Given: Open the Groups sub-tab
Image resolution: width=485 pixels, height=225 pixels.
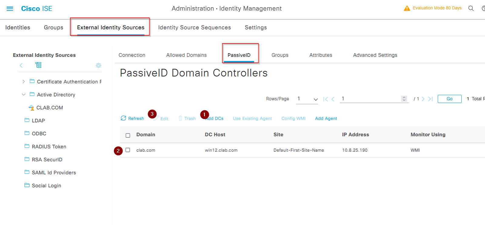Looking at the screenshot, I should click(280, 55).
